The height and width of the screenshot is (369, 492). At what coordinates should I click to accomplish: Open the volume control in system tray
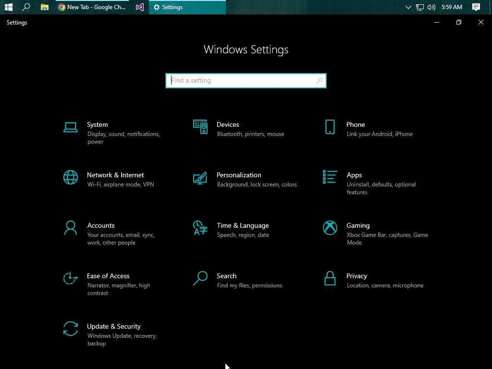point(431,7)
